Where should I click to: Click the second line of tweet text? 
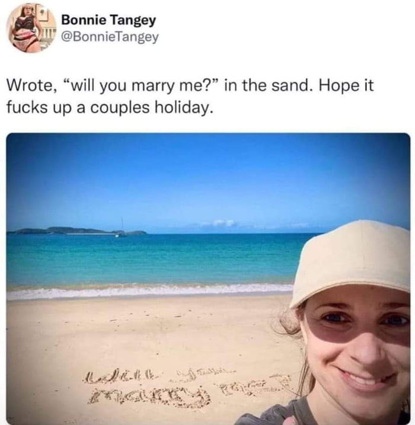tap(108, 107)
